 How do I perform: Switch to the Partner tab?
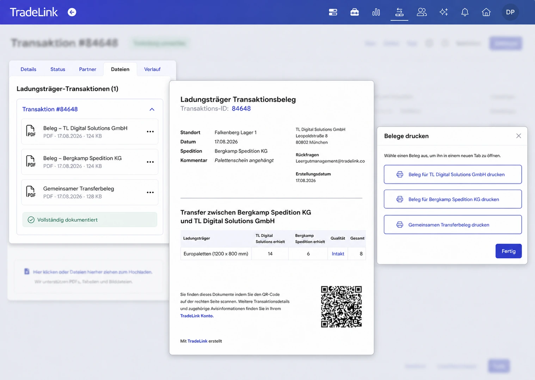coord(87,69)
